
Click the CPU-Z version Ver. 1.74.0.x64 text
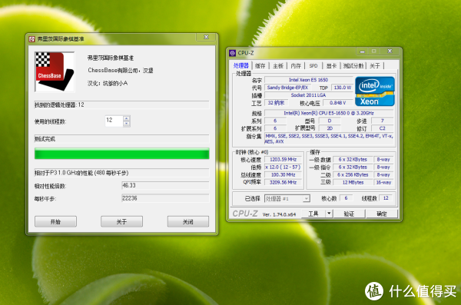[279, 214]
